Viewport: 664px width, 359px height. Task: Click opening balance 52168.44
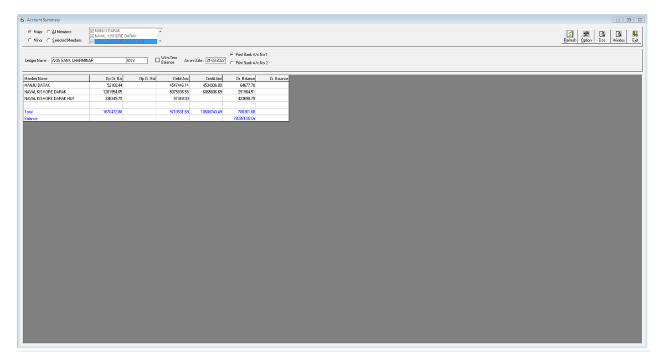pyautogui.click(x=114, y=85)
